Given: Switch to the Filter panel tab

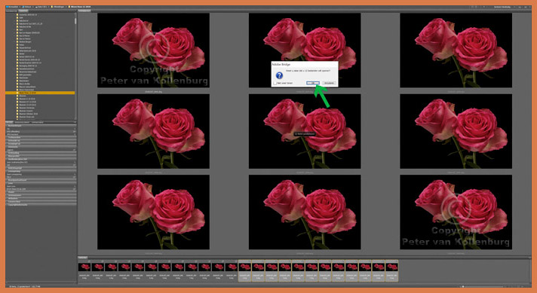Looking at the screenshot, I should click(x=9, y=122).
